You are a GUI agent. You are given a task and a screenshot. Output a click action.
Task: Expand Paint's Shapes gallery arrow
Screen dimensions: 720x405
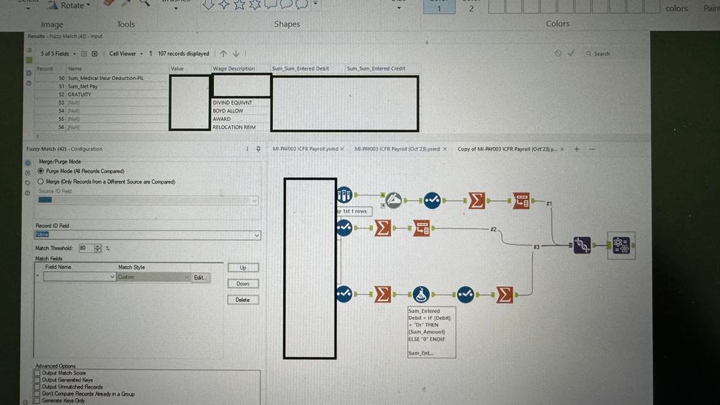click(316, 4)
